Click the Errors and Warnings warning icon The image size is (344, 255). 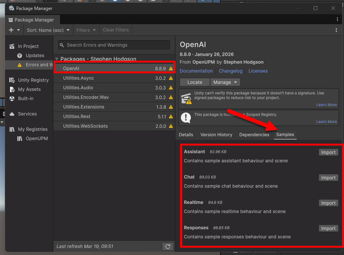click(x=20, y=65)
